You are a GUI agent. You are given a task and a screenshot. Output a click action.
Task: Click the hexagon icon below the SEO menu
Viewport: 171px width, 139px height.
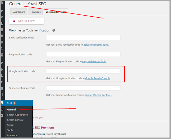click(2, 109)
